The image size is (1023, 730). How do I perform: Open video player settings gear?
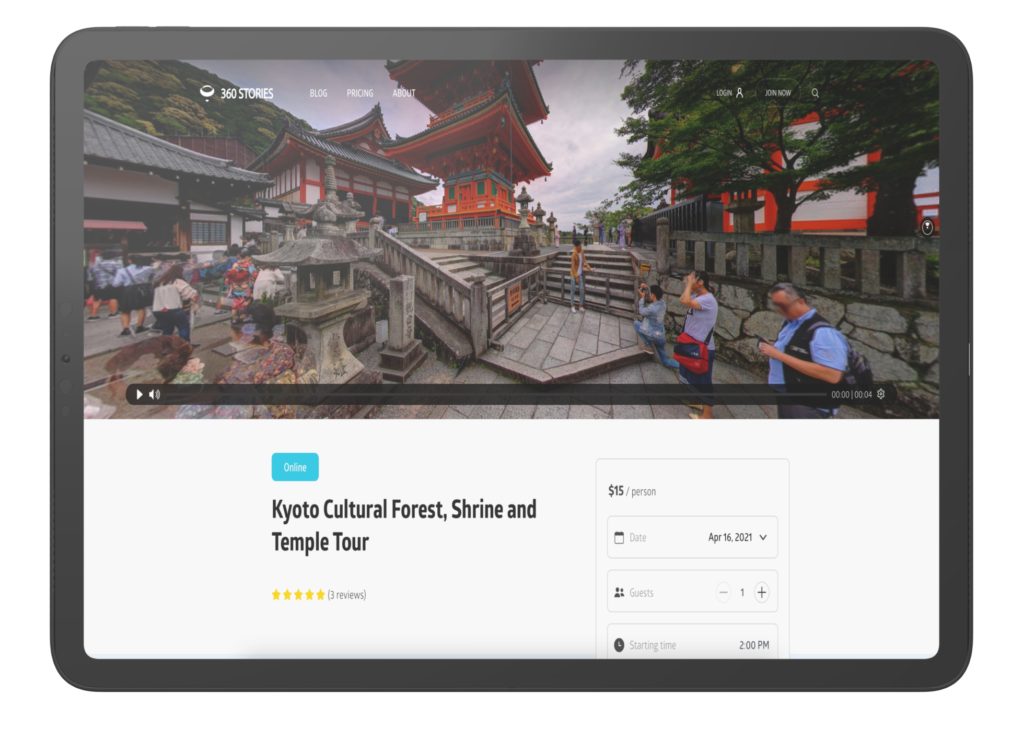point(881,394)
